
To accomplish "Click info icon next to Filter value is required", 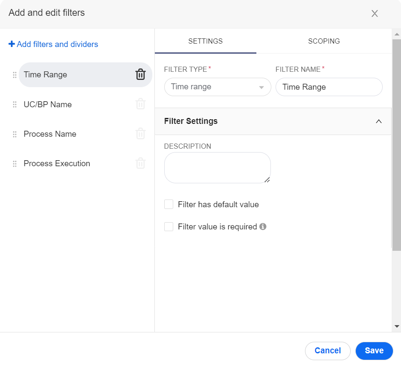I will tap(263, 227).
